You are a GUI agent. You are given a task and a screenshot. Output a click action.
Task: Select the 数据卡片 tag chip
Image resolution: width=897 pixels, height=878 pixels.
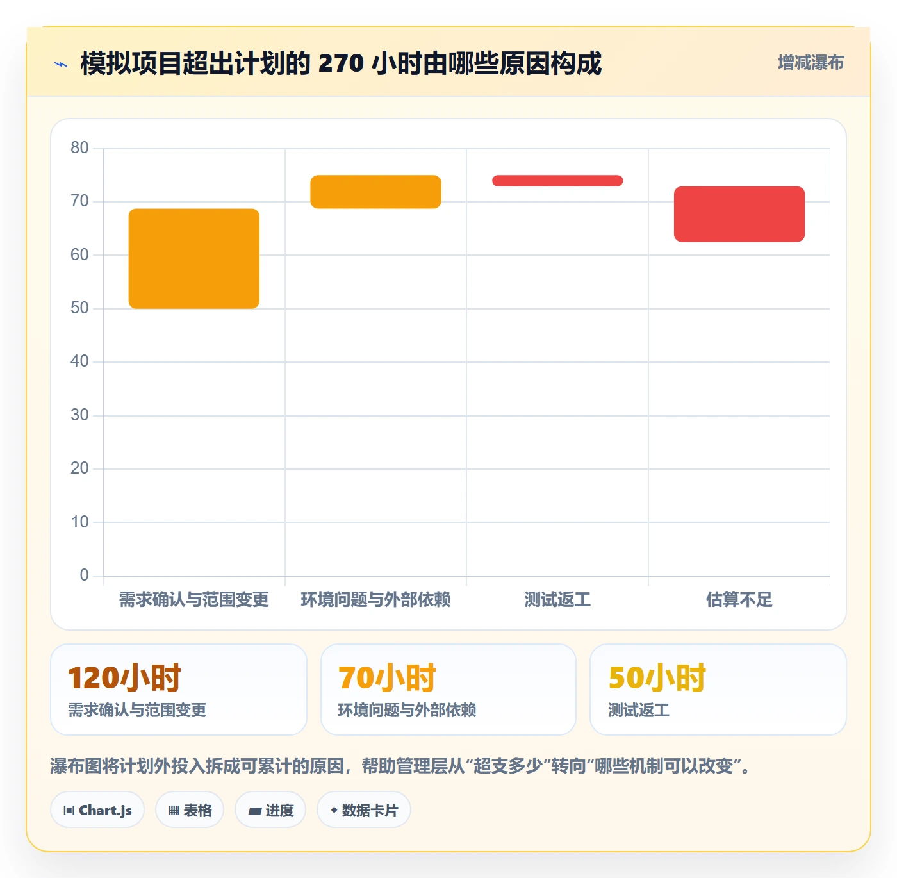(364, 810)
